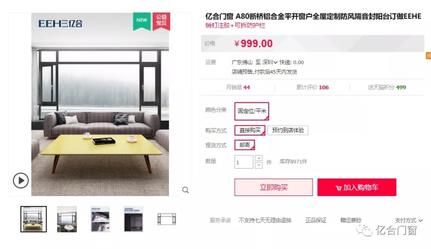Play the product video
The height and width of the screenshot is (249, 431).
20,180
